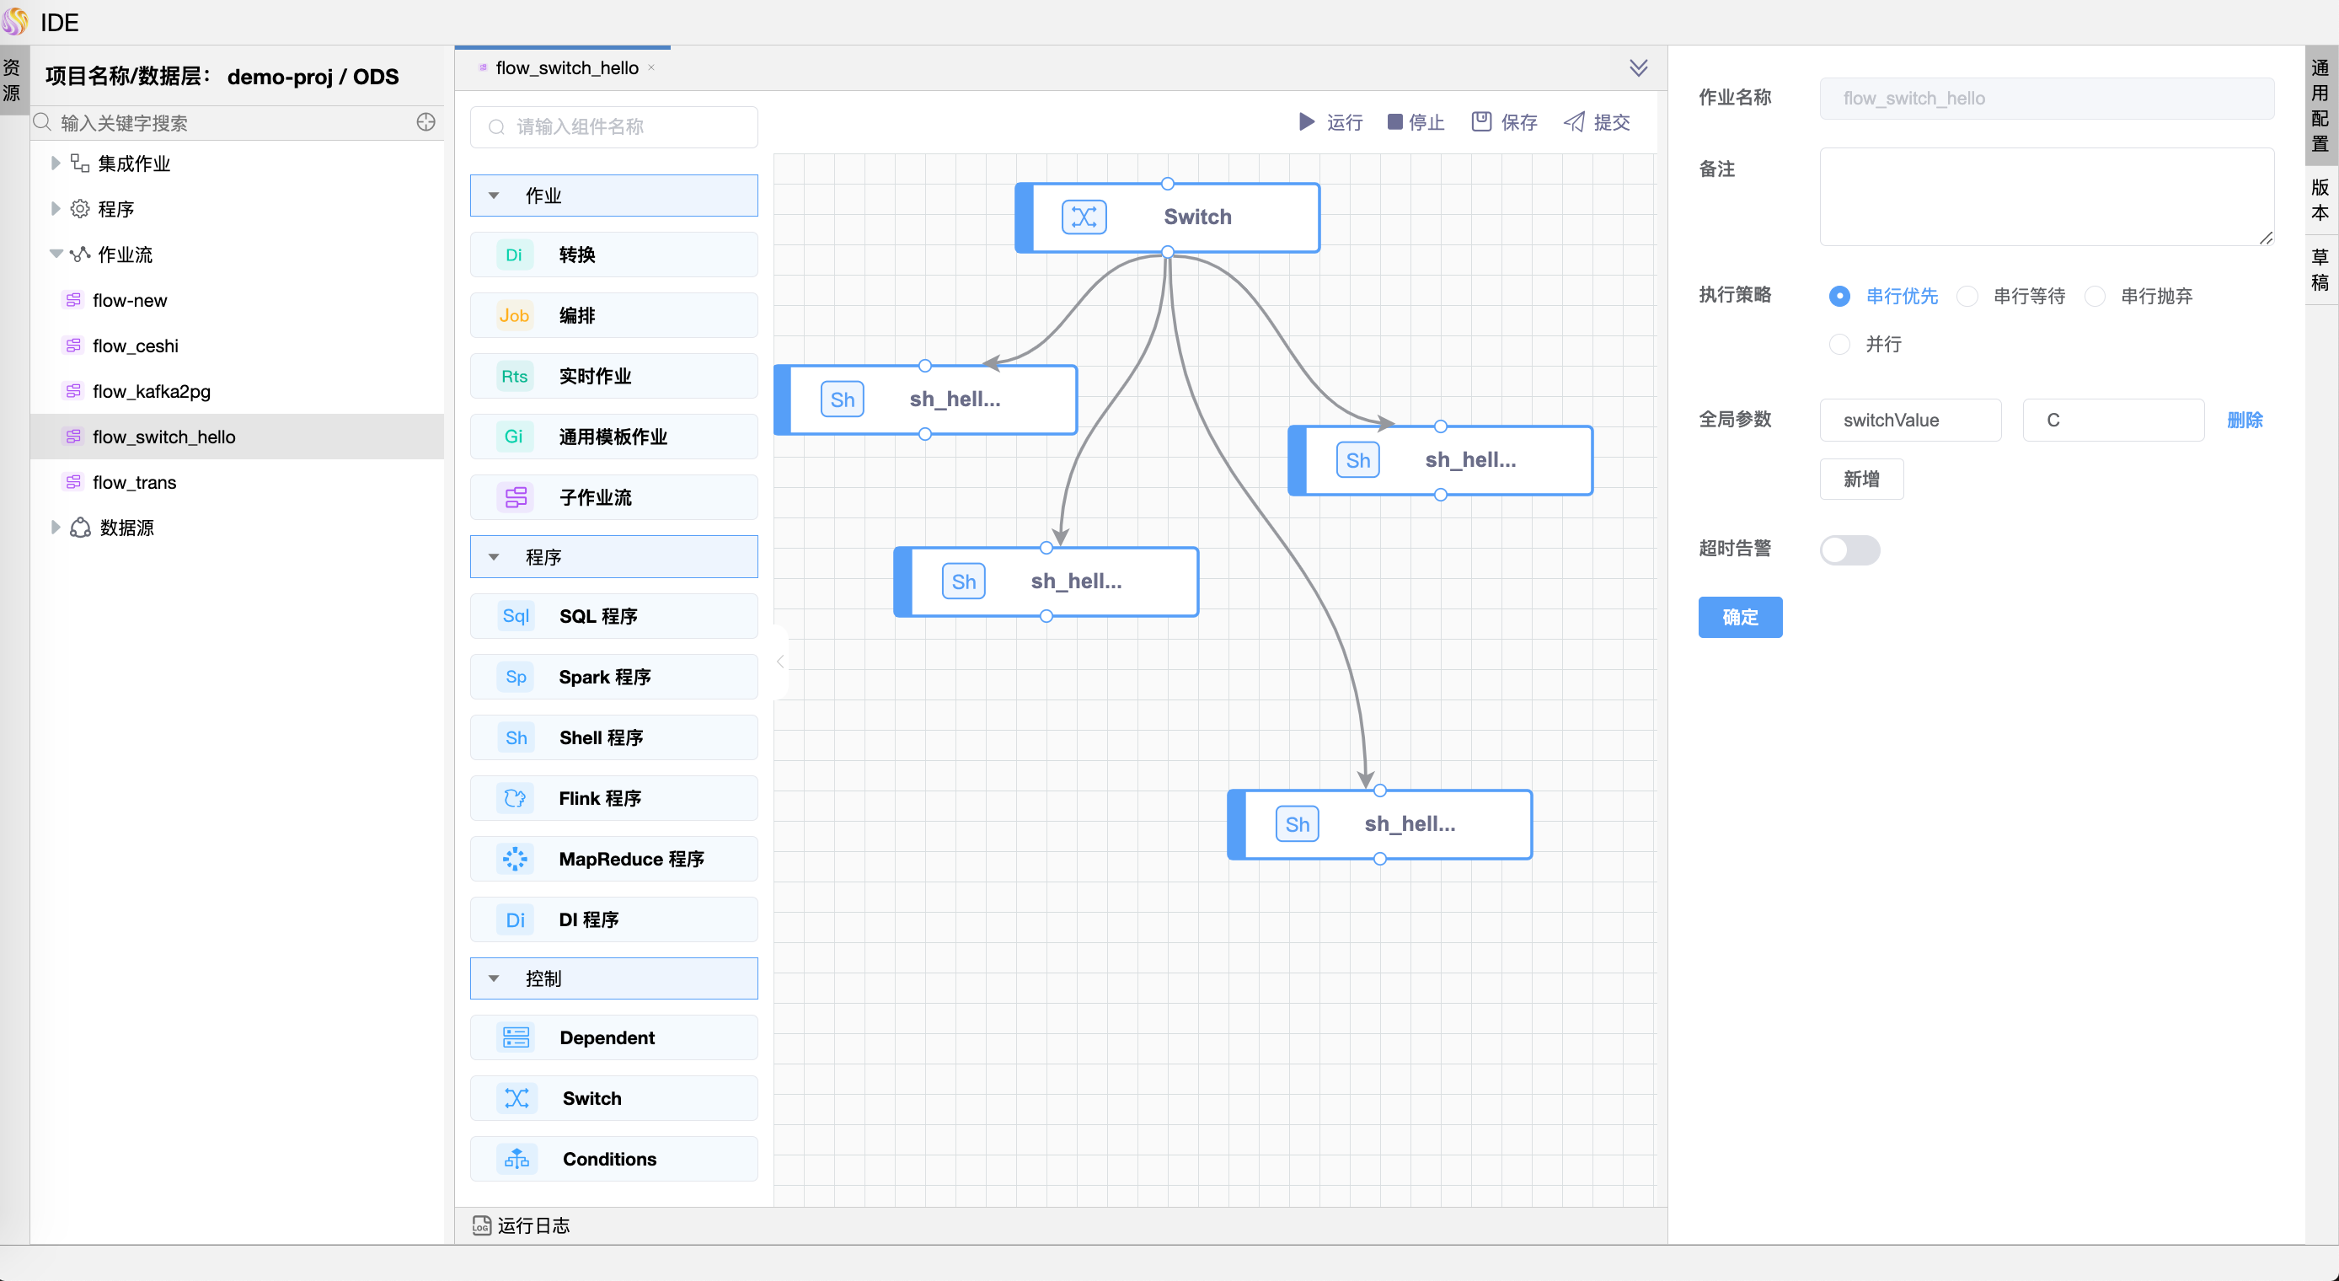2339x1281 pixels.
Task: Click the Submit paper-plane icon
Action: tap(1574, 121)
